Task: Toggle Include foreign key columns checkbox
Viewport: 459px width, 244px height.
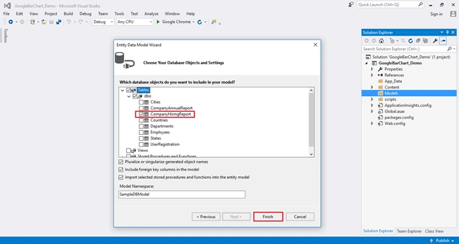Action: pos(120,170)
